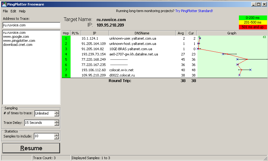Select ru.ruvoice.com in address history list

(x=14, y=33)
